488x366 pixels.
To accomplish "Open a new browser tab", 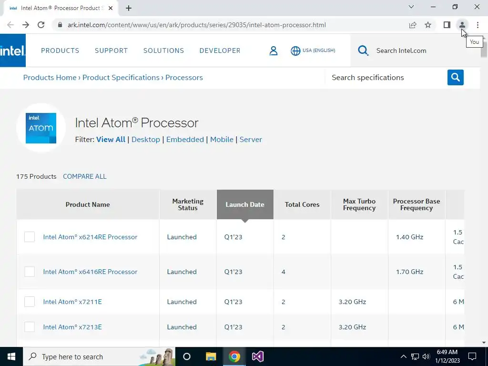I will pyautogui.click(x=129, y=8).
